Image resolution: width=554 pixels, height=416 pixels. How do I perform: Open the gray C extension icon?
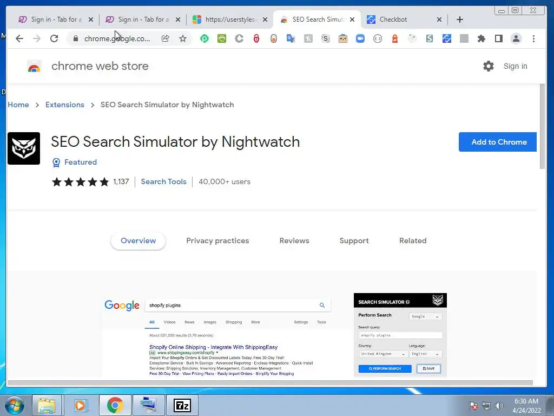(x=239, y=38)
